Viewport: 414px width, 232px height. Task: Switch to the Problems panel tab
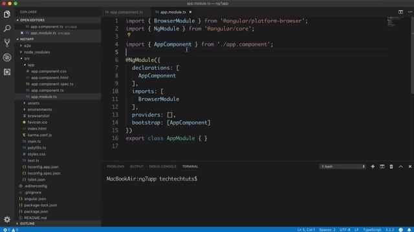pyautogui.click(x=115, y=166)
